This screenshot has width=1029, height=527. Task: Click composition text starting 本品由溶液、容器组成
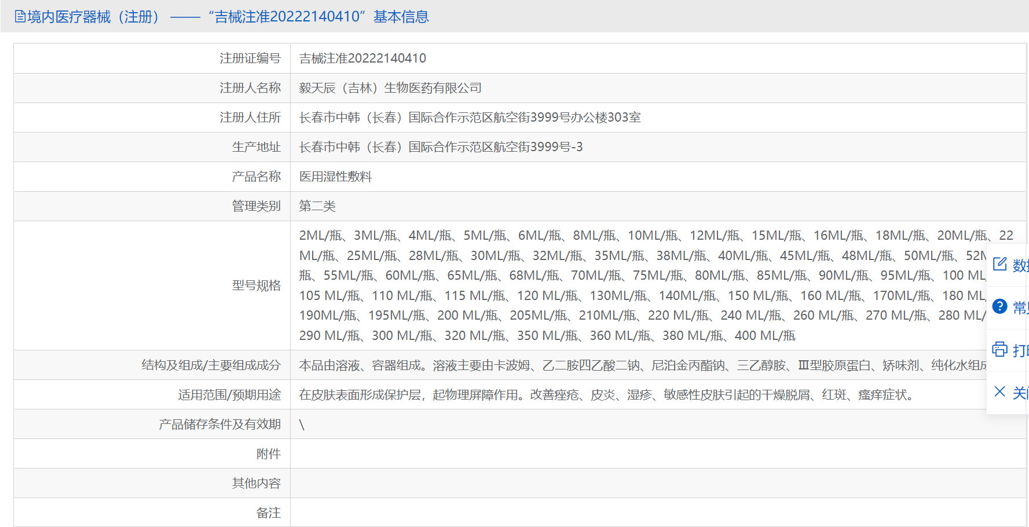tap(643, 365)
